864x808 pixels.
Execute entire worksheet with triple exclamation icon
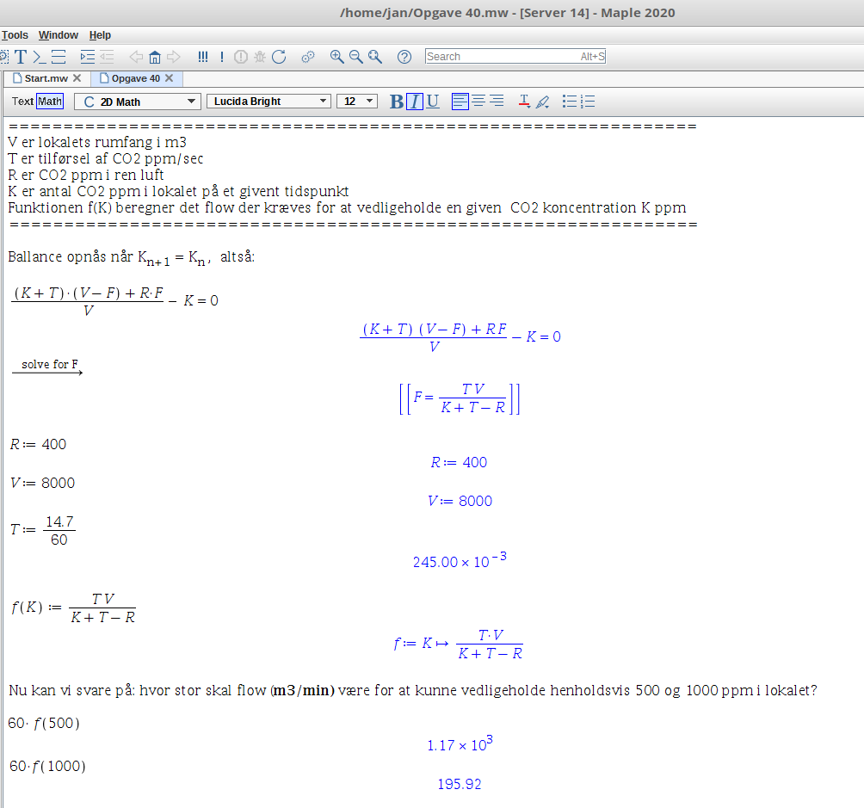click(x=203, y=57)
